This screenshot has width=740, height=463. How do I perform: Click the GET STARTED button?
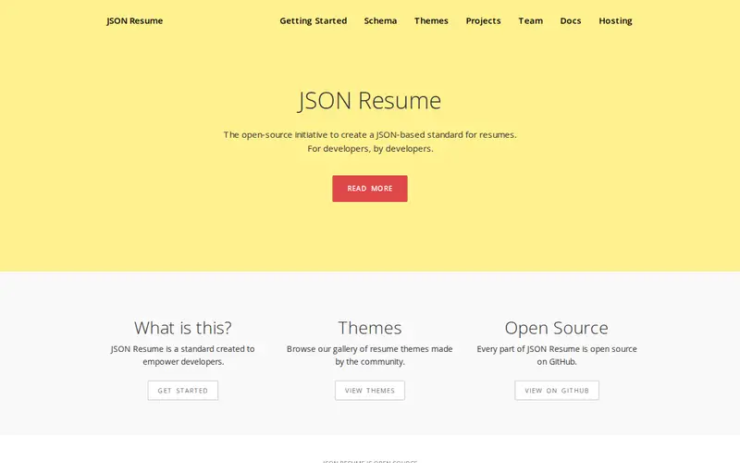coord(183,391)
